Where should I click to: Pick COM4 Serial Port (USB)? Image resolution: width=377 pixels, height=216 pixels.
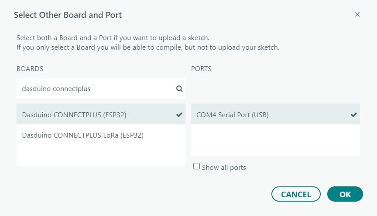point(233,115)
